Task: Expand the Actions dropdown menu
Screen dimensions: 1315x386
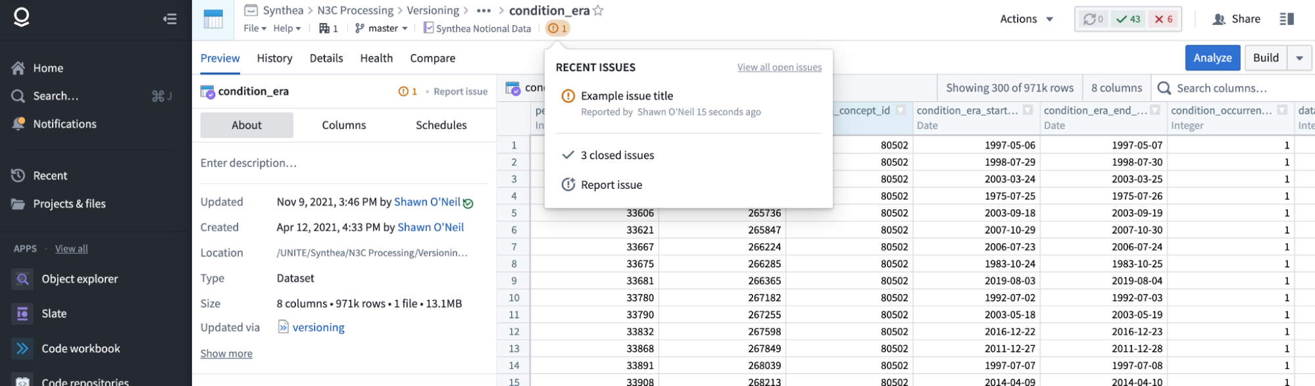Action: 1026,19
